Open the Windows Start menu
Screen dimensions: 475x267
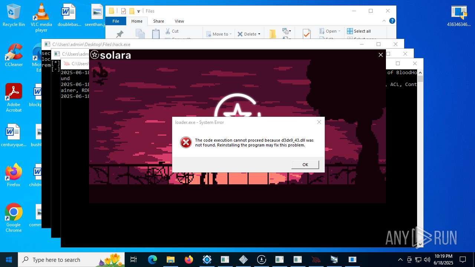click(9, 260)
